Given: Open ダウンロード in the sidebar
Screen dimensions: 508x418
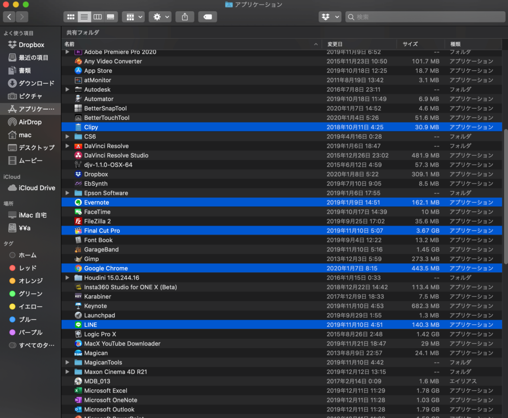Looking at the screenshot, I should click(30, 83).
